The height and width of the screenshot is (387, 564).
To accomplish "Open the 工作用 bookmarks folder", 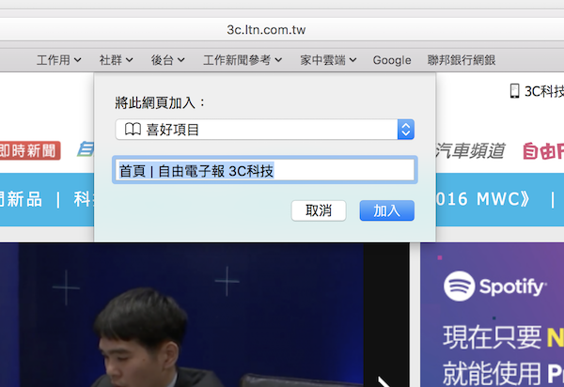I will (58, 60).
